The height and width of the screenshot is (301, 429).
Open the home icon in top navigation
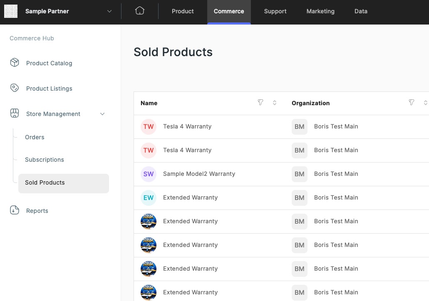tap(139, 11)
